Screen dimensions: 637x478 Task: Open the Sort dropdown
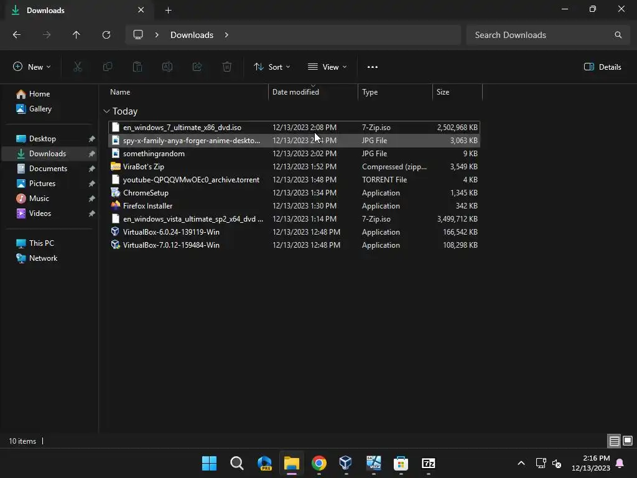[x=272, y=67]
